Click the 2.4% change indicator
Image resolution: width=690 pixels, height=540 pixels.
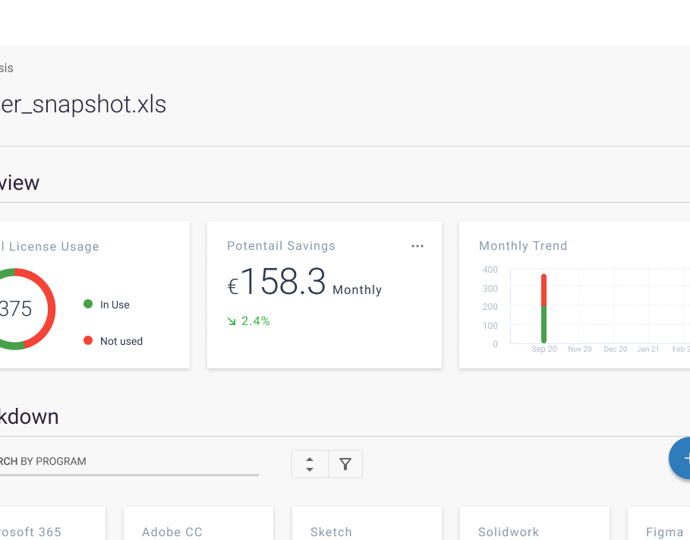click(255, 321)
